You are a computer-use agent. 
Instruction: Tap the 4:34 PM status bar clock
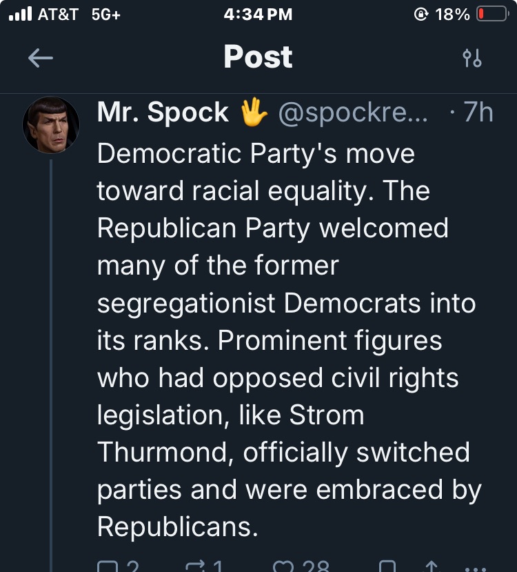click(258, 14)
